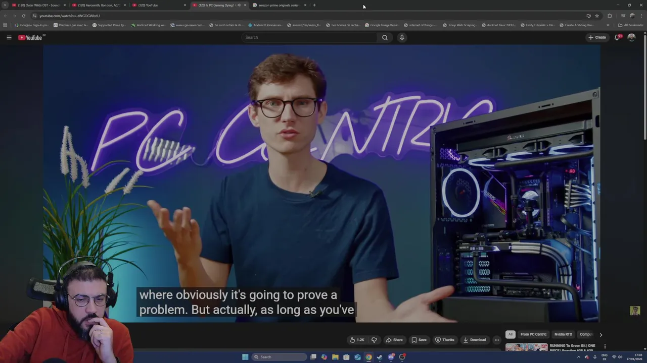
Task: Open network Wi-Fi tray icon
Action: click(x=614, y=357)
